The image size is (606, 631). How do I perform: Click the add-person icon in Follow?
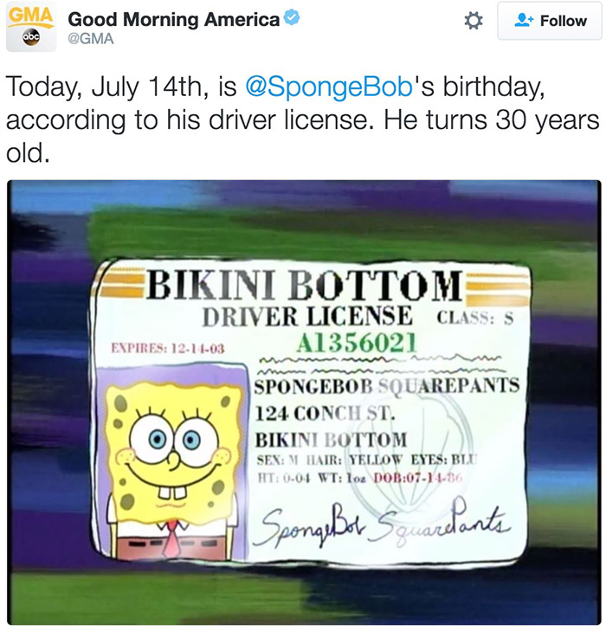point(522,21)
